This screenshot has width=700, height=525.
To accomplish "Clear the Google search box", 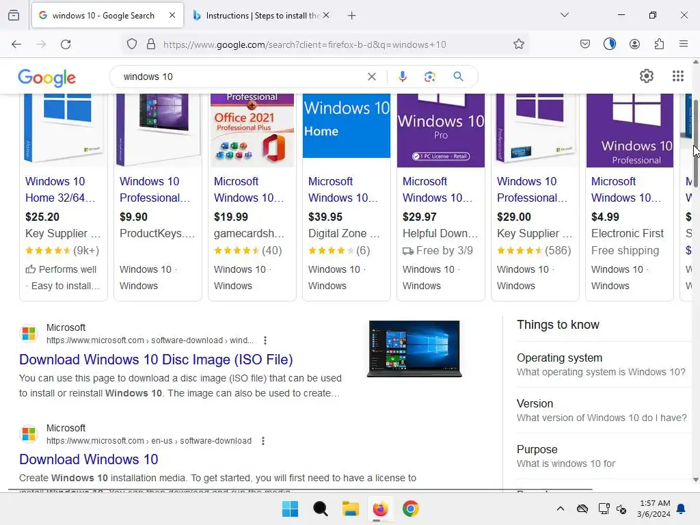I will pyautogui.click(x=371, y=77).
